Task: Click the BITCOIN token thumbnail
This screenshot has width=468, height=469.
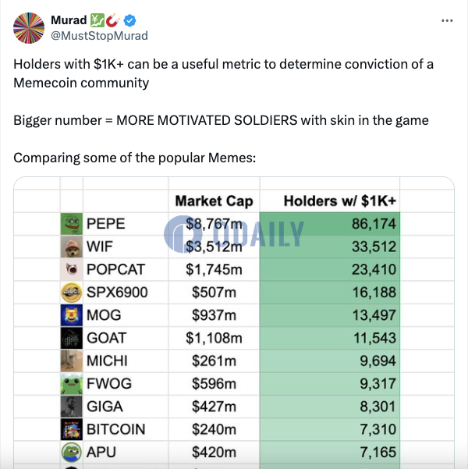Action: [x=72, y=429]
